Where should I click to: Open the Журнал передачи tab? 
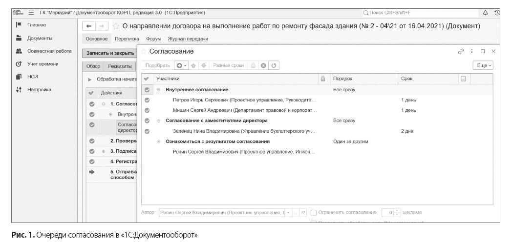(x=188, y=39)
